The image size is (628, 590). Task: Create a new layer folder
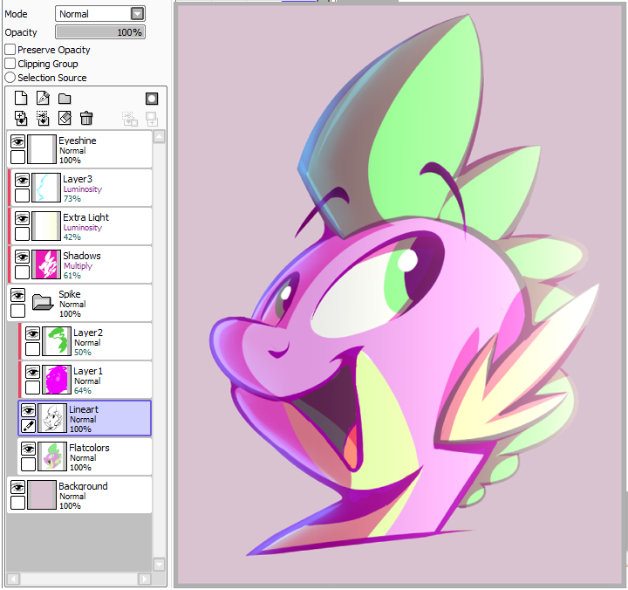click(x=65, y=99)
